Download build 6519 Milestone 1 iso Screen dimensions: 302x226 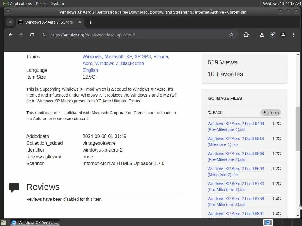click(236, 142)
